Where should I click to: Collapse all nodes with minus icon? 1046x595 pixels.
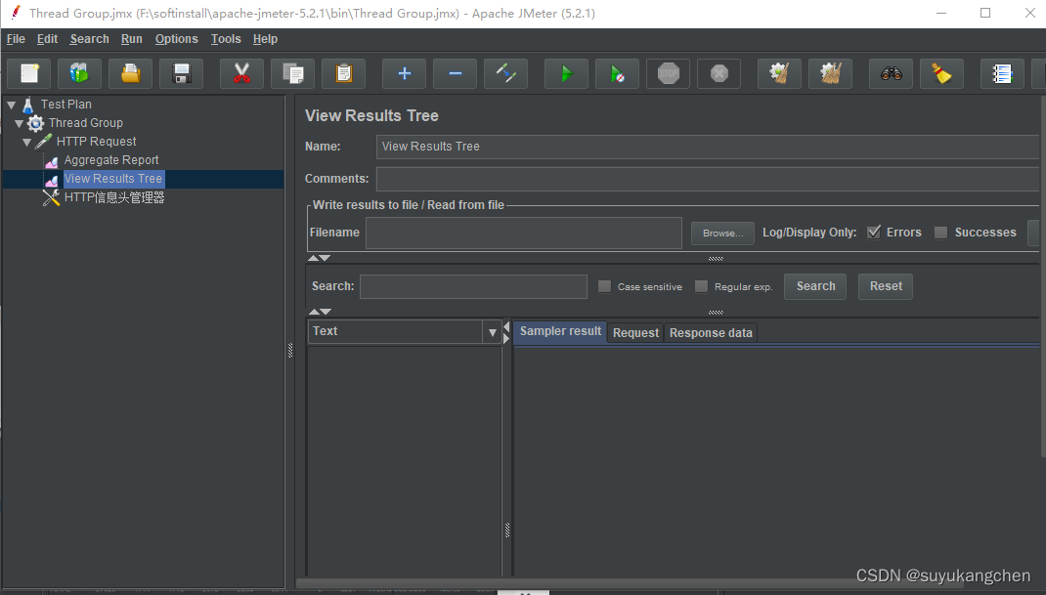click(x=455, y=73)
